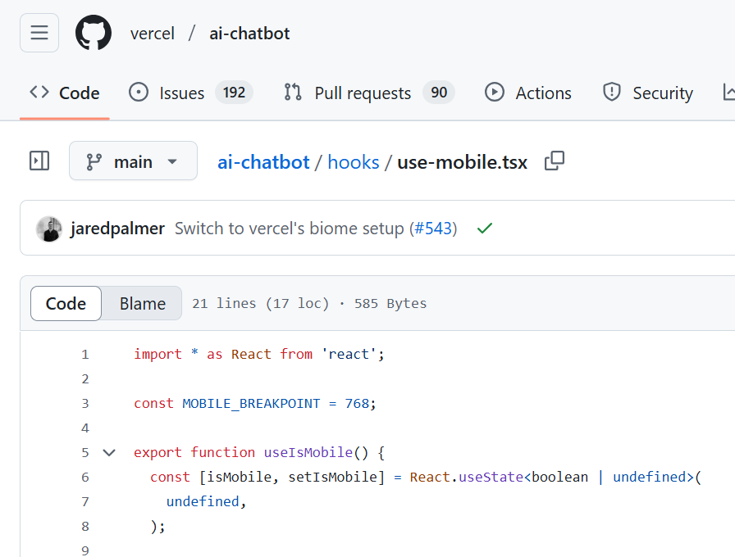
Task: Select the Code repository tab
Action: pos(65,93)
